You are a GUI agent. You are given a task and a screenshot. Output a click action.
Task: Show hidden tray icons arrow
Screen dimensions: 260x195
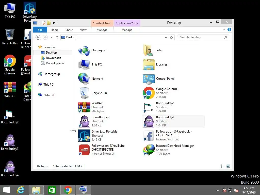click(218, 190)
